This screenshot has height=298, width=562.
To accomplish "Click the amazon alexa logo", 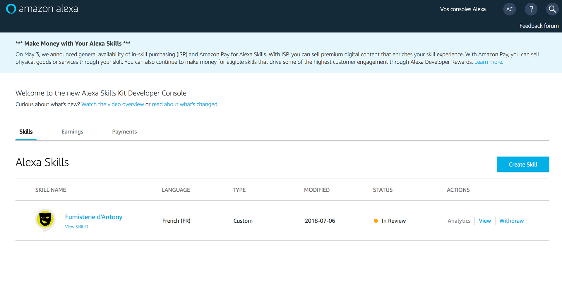I will [x=42, y=9].
